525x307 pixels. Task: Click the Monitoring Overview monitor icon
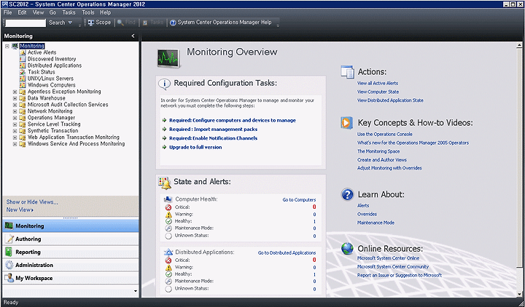coord(168,57)
